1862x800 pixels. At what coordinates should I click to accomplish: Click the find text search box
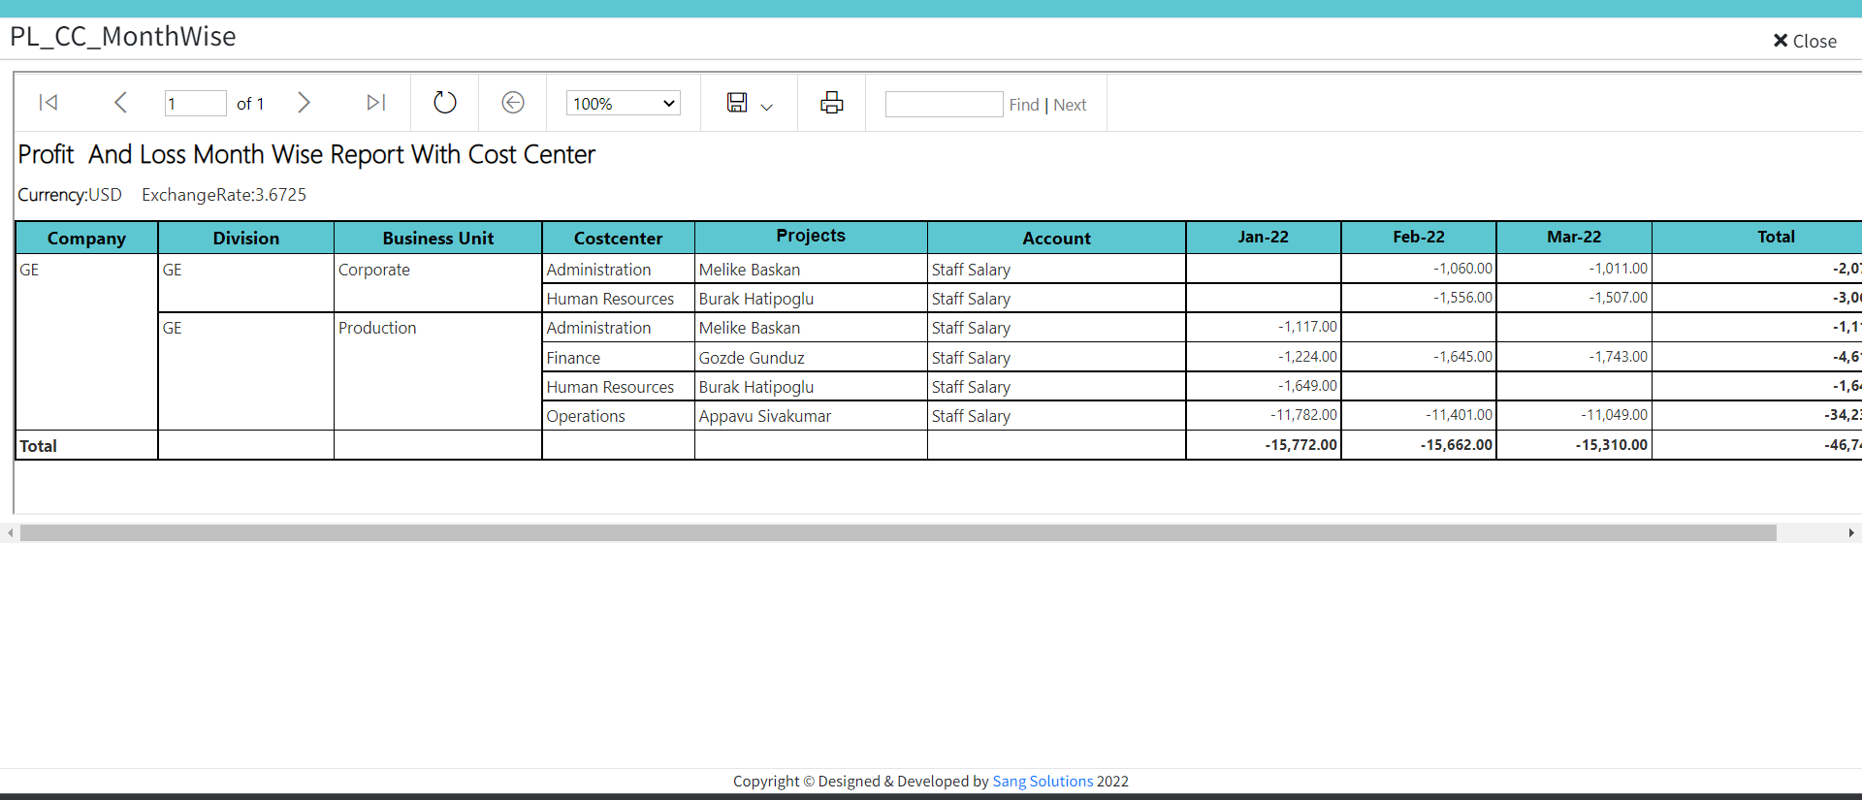944,105
